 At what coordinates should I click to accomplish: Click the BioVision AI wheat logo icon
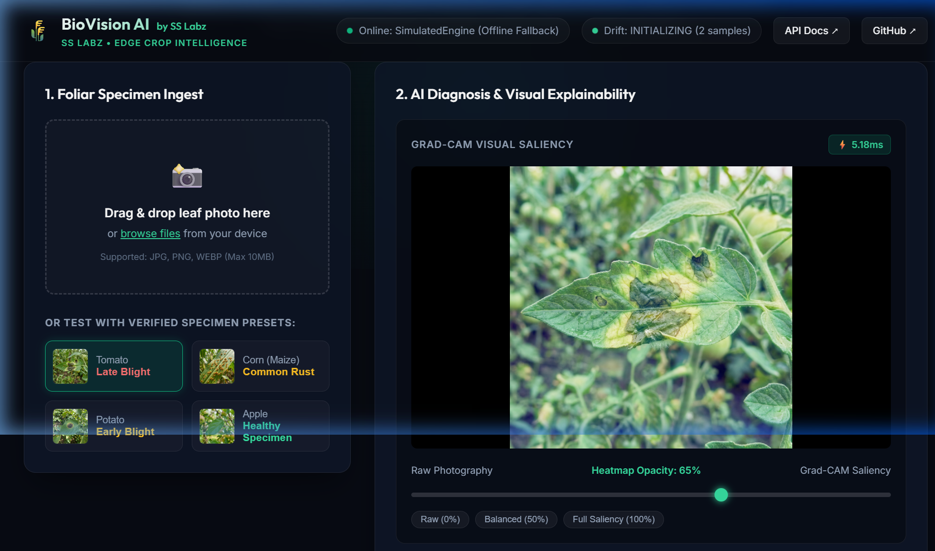pos(38,31)
